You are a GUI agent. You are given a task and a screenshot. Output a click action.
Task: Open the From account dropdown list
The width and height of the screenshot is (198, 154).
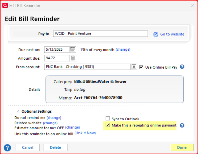(x=134, y=67)
